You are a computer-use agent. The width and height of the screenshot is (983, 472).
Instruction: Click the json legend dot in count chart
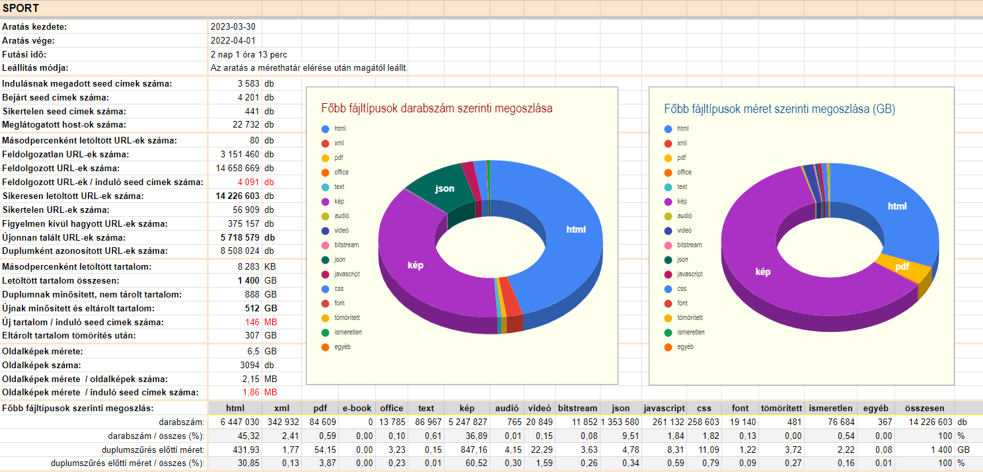click(x=325, y=260)
